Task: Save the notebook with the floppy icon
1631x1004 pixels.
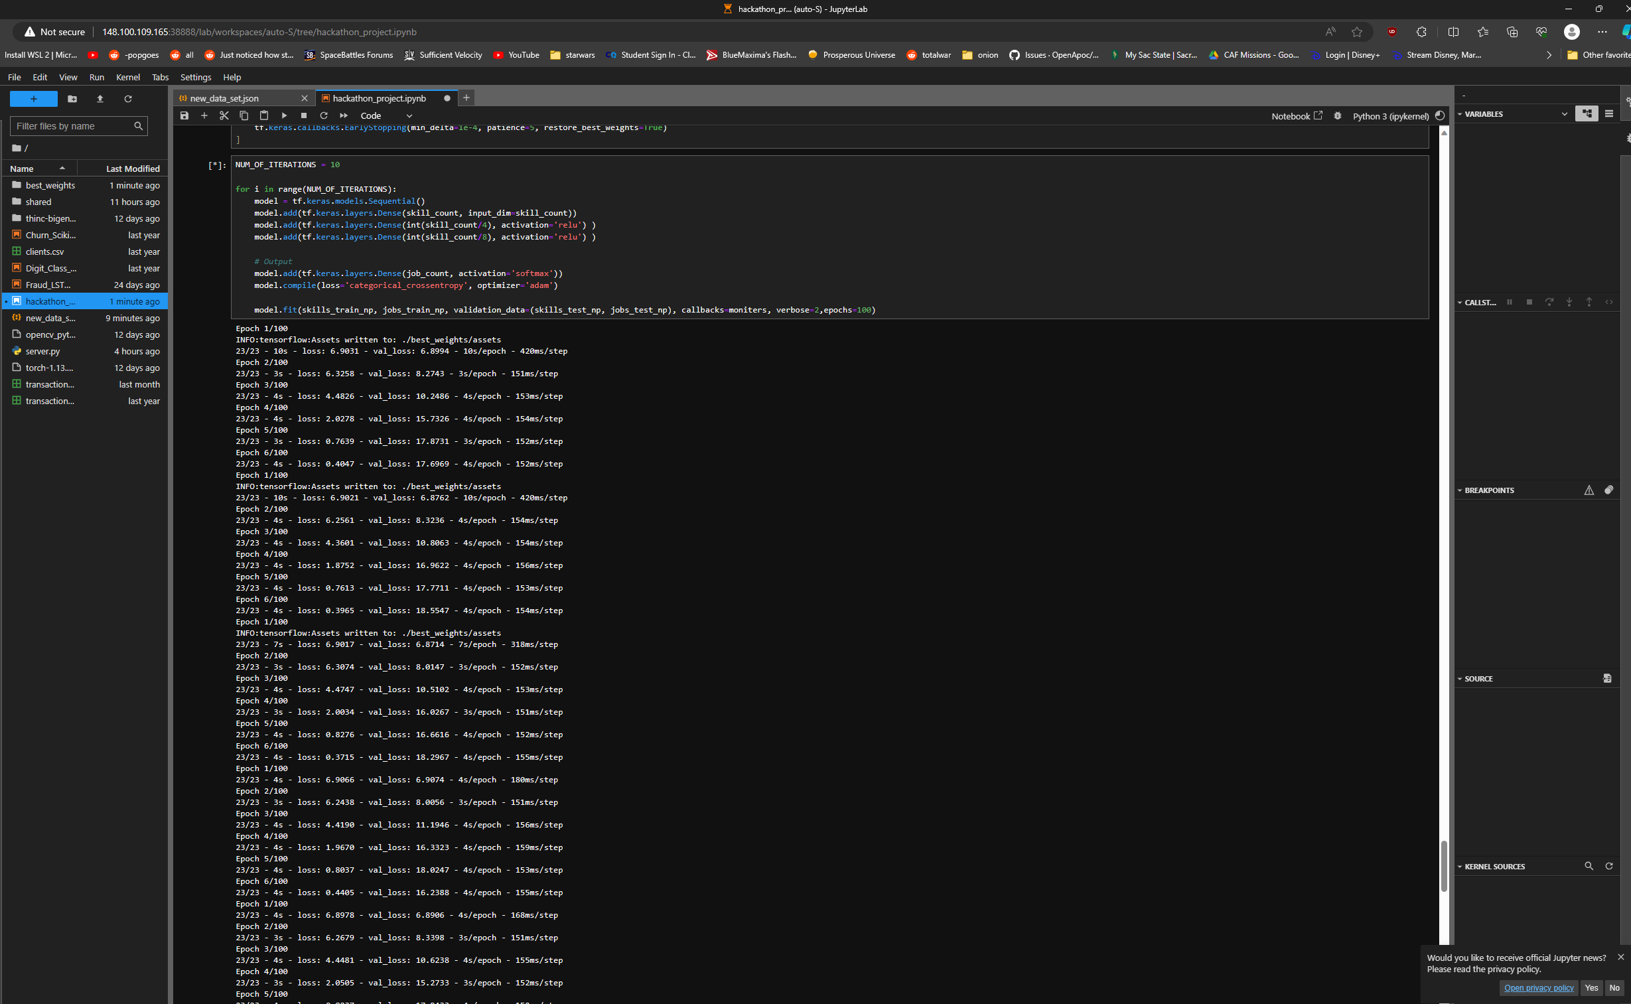Action: 184,115
